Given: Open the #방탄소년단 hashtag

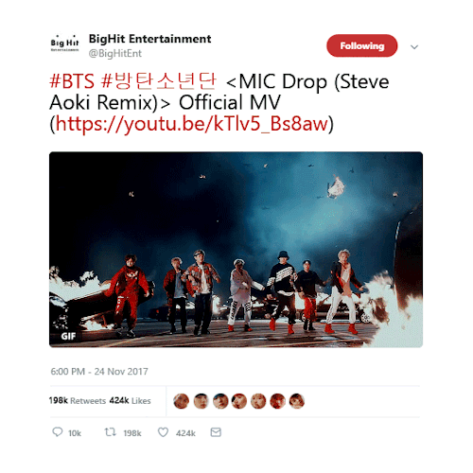Looking at the screenshot, I should coord(159,80).
